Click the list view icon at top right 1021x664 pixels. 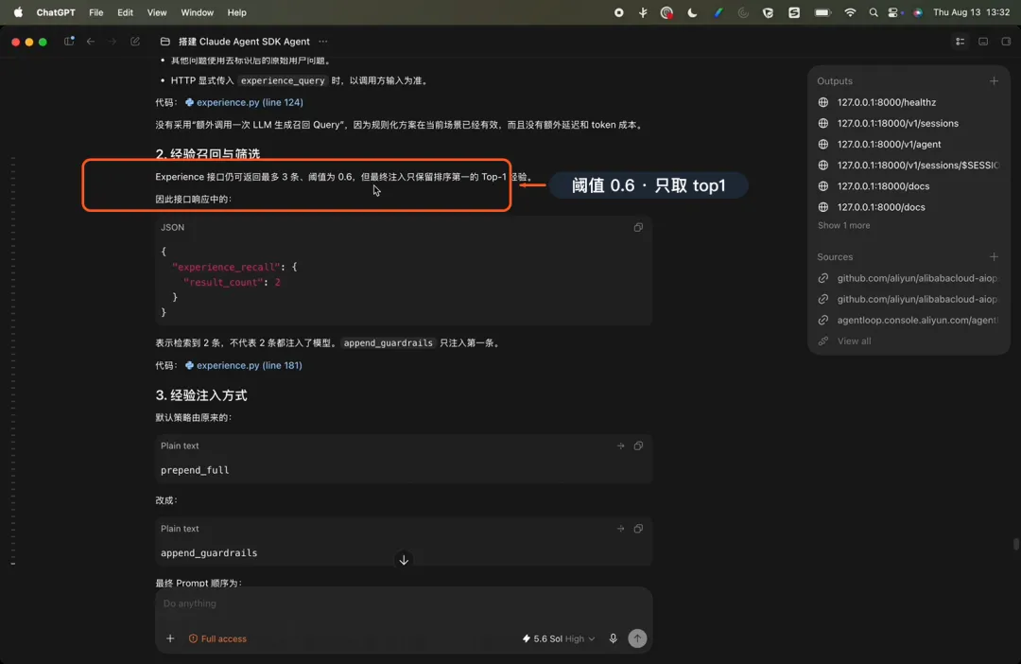click(960, 41)
